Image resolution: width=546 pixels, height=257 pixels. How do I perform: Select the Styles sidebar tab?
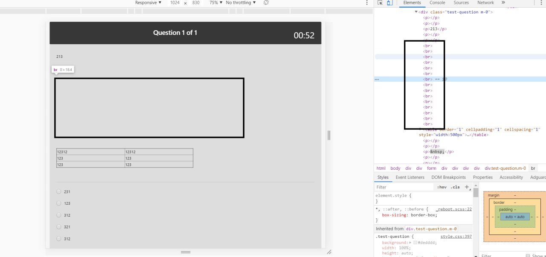click(383, 177)
